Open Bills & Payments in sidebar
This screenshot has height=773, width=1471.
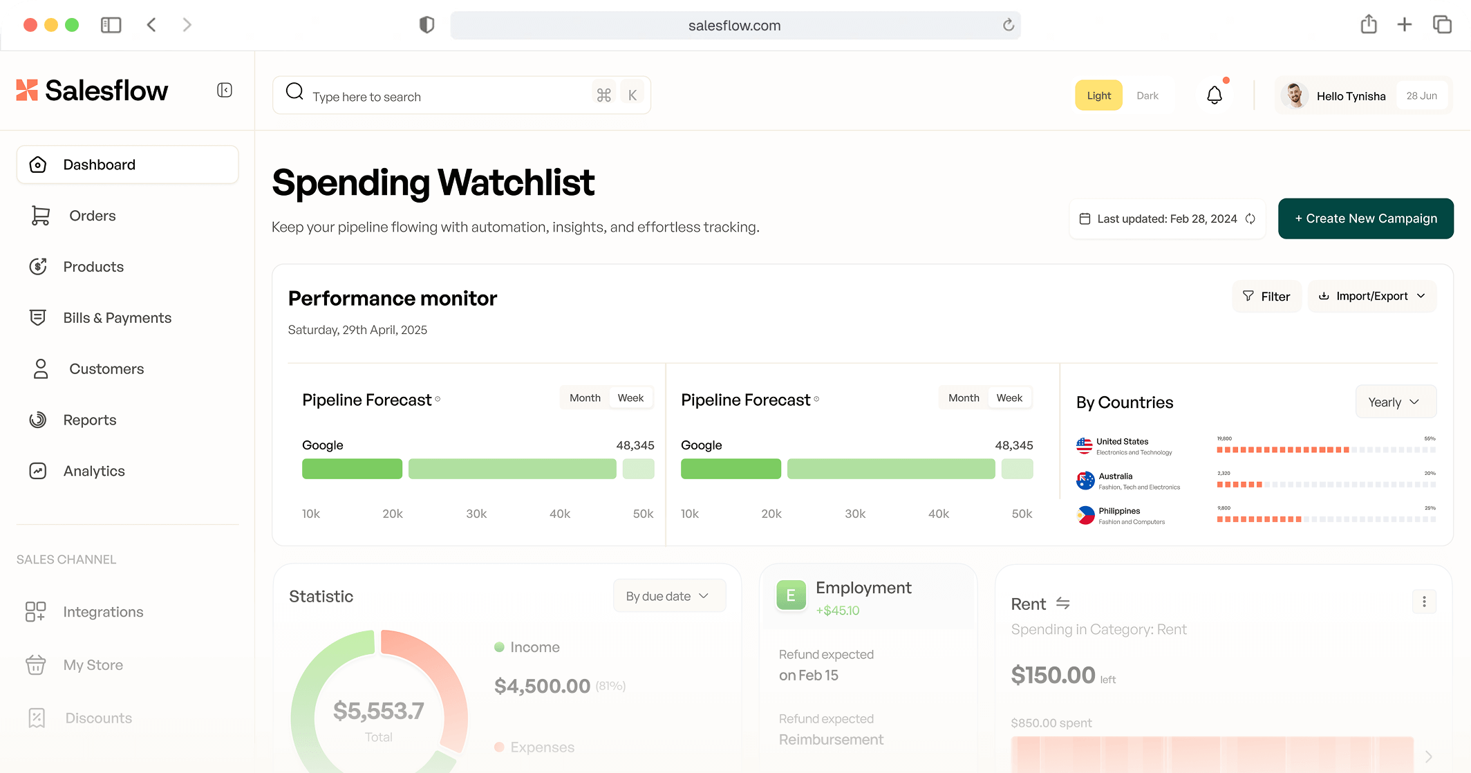[x=118, y=318]
